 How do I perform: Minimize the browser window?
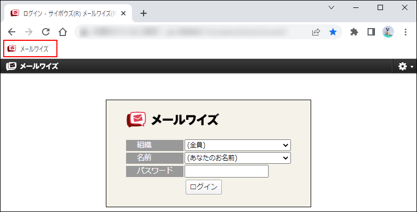point(355,7)
